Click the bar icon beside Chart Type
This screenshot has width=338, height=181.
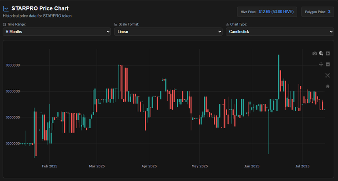[x=228, y=24]
